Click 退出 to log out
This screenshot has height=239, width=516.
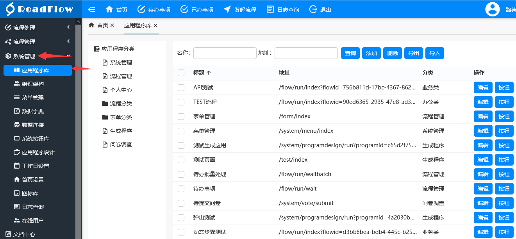[x=320, y=9]
